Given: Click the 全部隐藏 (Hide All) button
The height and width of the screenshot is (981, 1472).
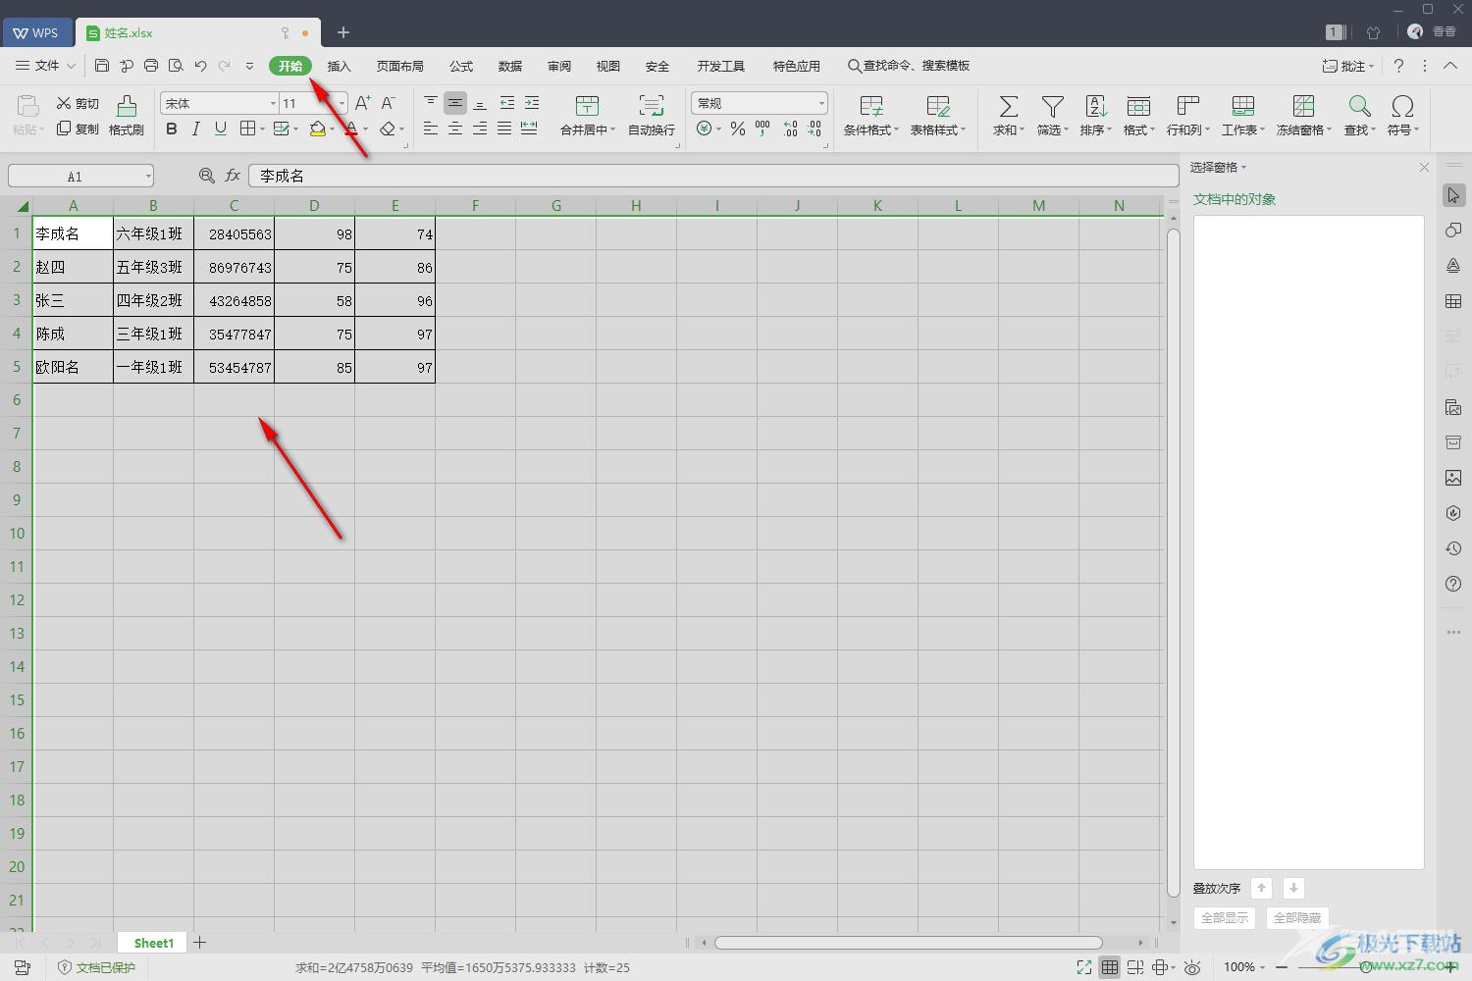Looking at the screenshot, I should [x=1297, y=918].
